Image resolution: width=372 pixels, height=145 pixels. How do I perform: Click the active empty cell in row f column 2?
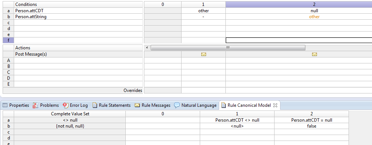click(299, 40)
